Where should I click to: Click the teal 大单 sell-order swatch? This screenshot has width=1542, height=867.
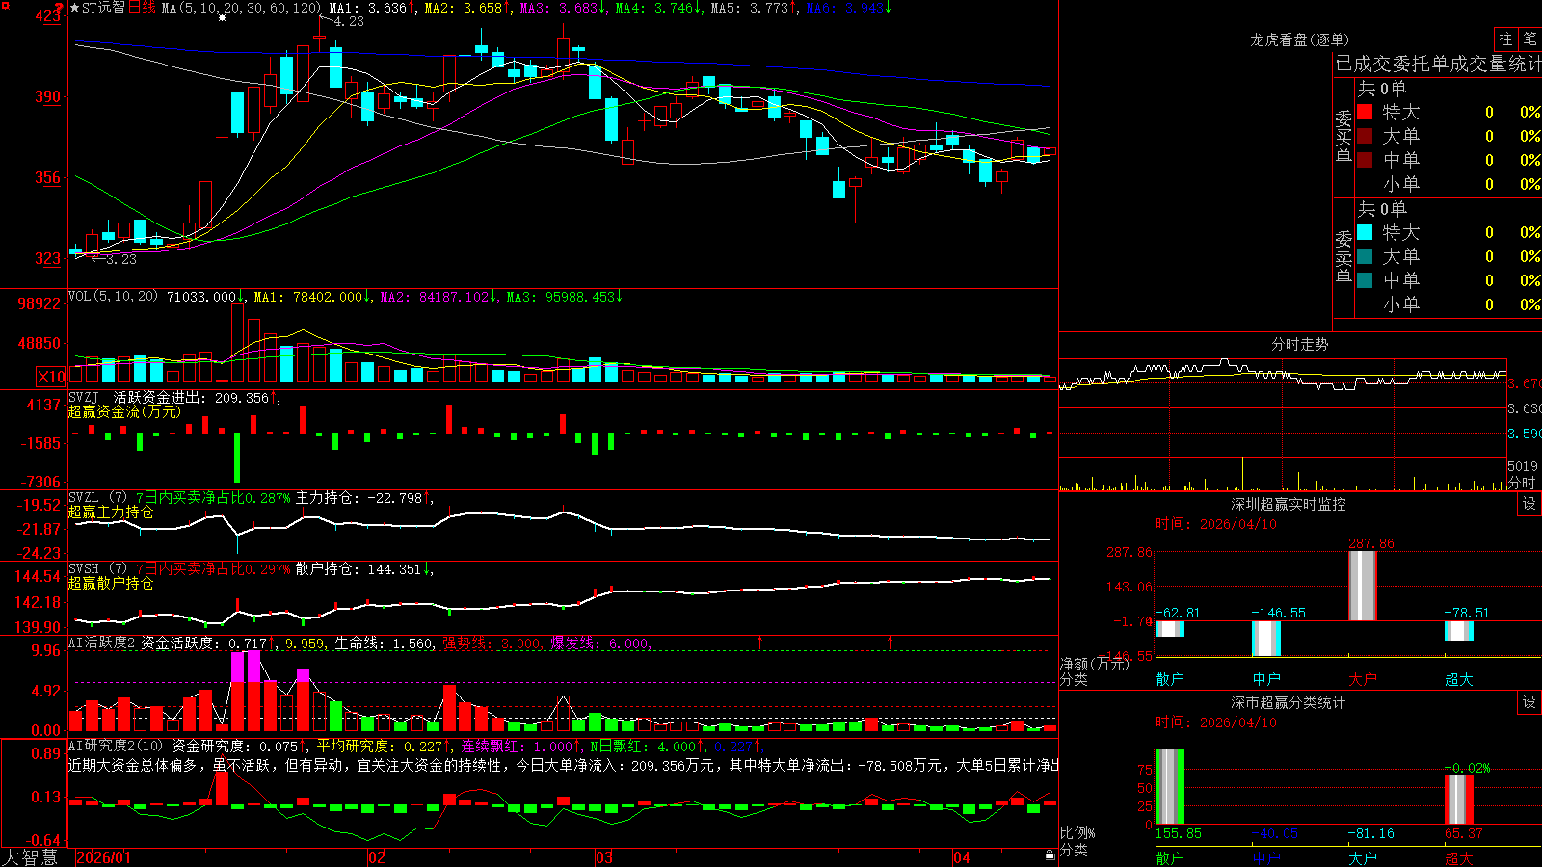click(x=1365, y=256)
